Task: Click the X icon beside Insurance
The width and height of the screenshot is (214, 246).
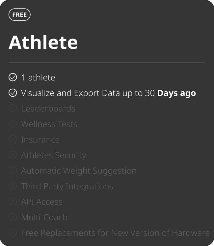Action: coord(13,139)
